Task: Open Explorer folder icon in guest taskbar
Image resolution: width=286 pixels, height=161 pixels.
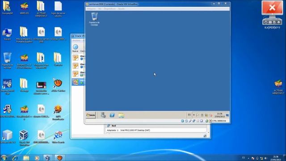Action: pyautogui.click(x=121, y=115)
